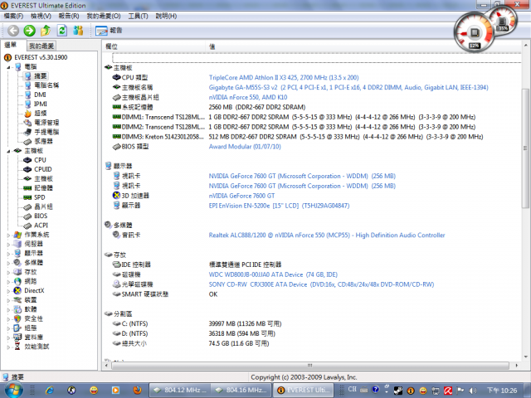Select 記憶體 memory item in tree
This screenshot has height=398, width=531.
43,188
